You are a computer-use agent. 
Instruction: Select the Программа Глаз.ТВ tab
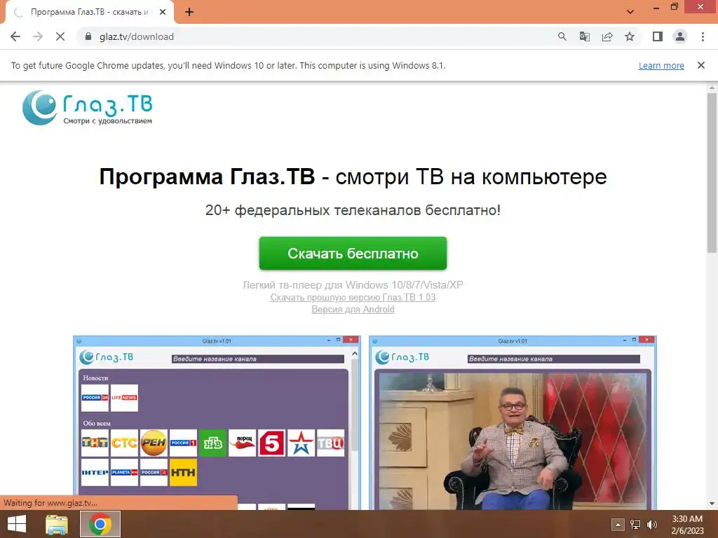pyautogui.click(x=89, y=13)
